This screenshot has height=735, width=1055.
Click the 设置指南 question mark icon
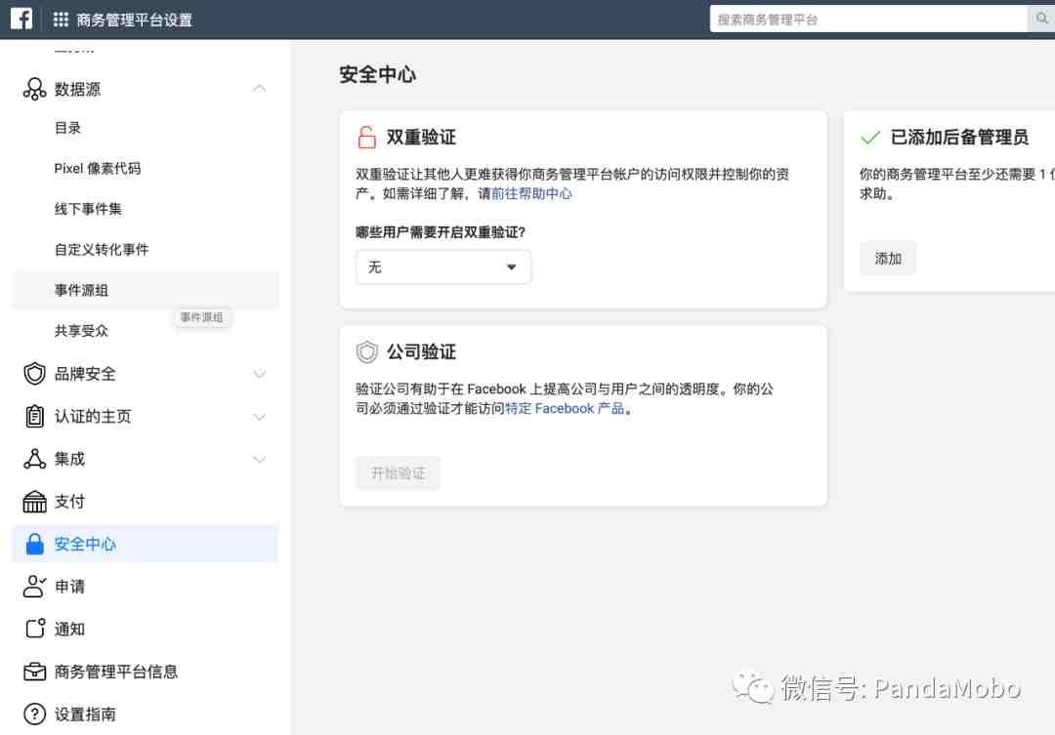[x=34, y=715]
